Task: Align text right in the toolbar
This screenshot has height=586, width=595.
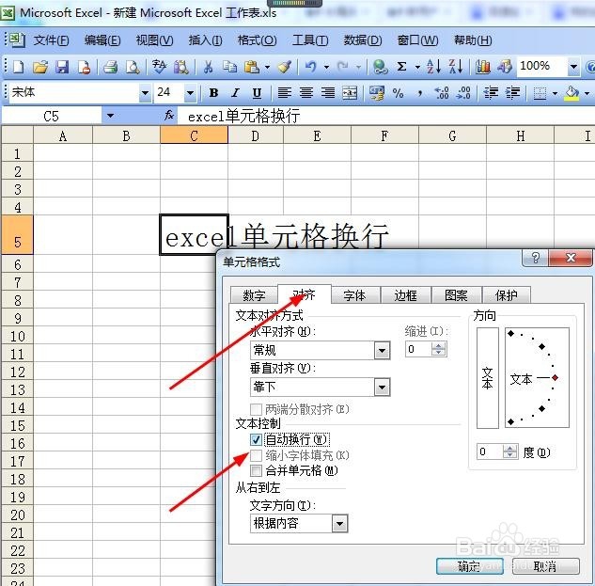Action: click(328, 93)
